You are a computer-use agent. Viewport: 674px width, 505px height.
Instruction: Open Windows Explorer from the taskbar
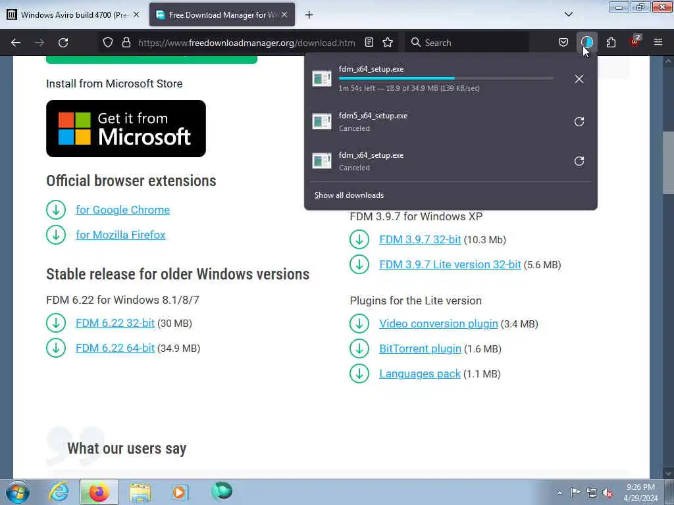(x=140, y=492)
